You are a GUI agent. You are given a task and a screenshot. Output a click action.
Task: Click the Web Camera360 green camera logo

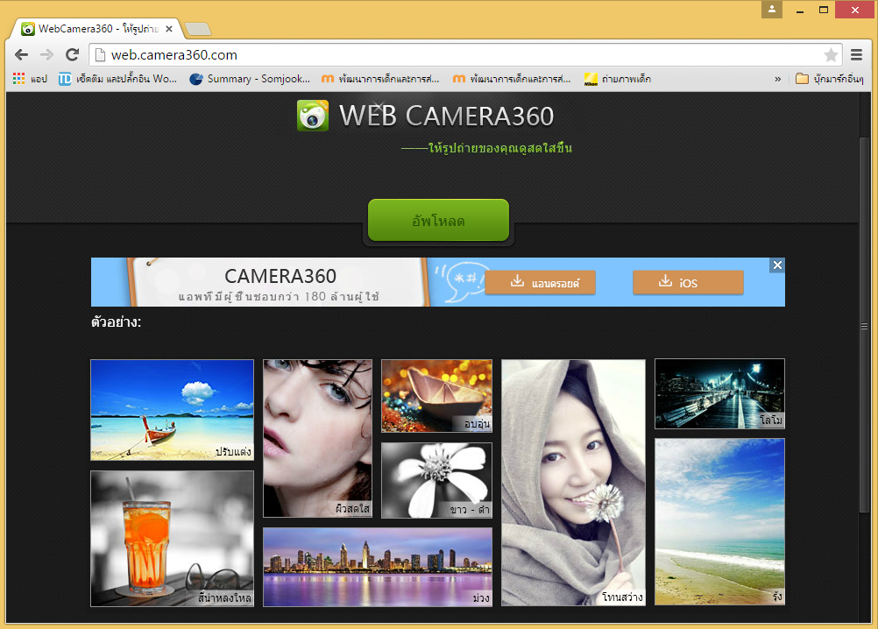tap(313, 116)
